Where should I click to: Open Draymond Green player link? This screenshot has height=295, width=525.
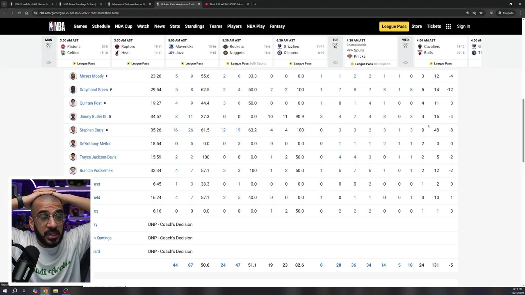click(94, 90)
